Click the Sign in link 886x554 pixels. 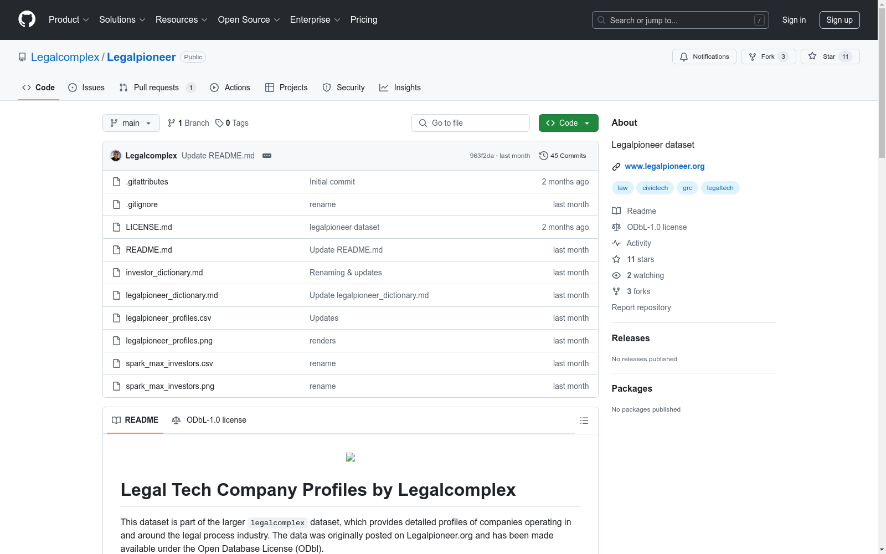tap(794, 20)
